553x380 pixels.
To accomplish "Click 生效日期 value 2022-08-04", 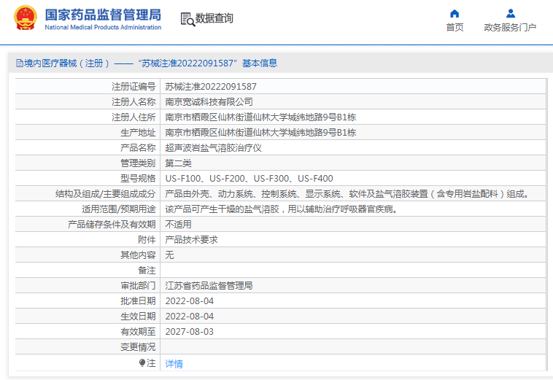I will click(190, 317).
